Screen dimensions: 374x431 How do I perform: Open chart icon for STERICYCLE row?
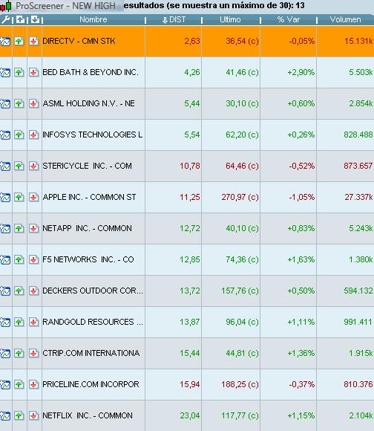pyautogui.click(x=5, y=166)
